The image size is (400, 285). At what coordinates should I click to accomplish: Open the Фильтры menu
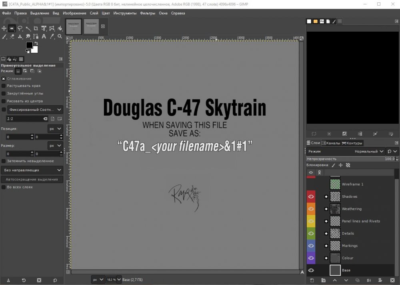(x=148, y=13)
